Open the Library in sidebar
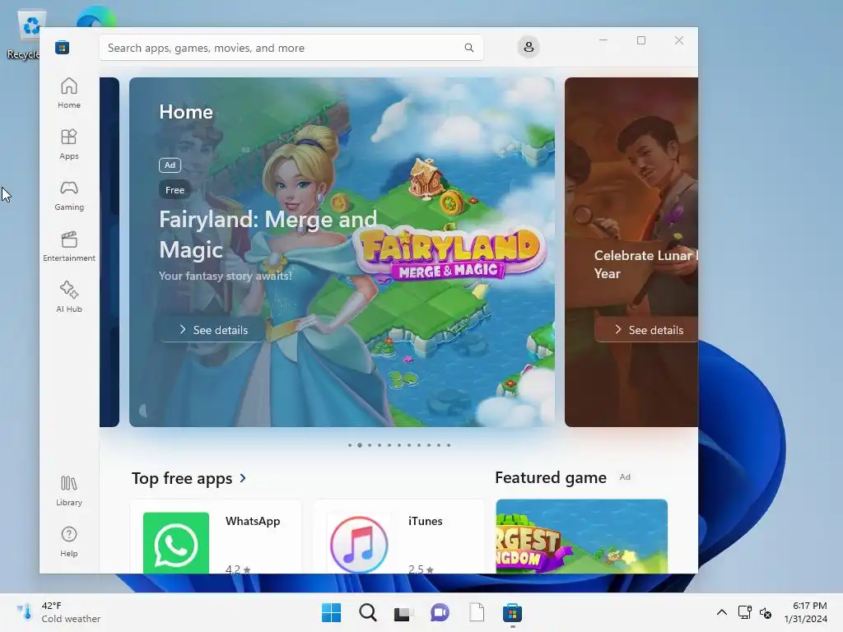The width and height of the screenshot is (843, 632). click(x=69, y=490)
